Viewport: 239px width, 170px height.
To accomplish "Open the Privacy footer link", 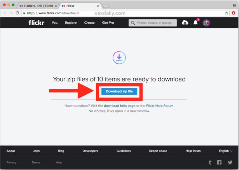I will (x=11, y=163).
